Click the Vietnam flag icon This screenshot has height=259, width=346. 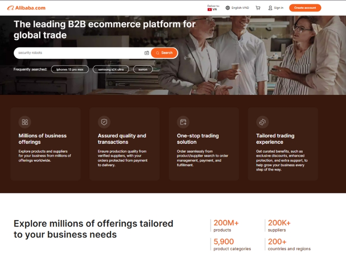210,9
